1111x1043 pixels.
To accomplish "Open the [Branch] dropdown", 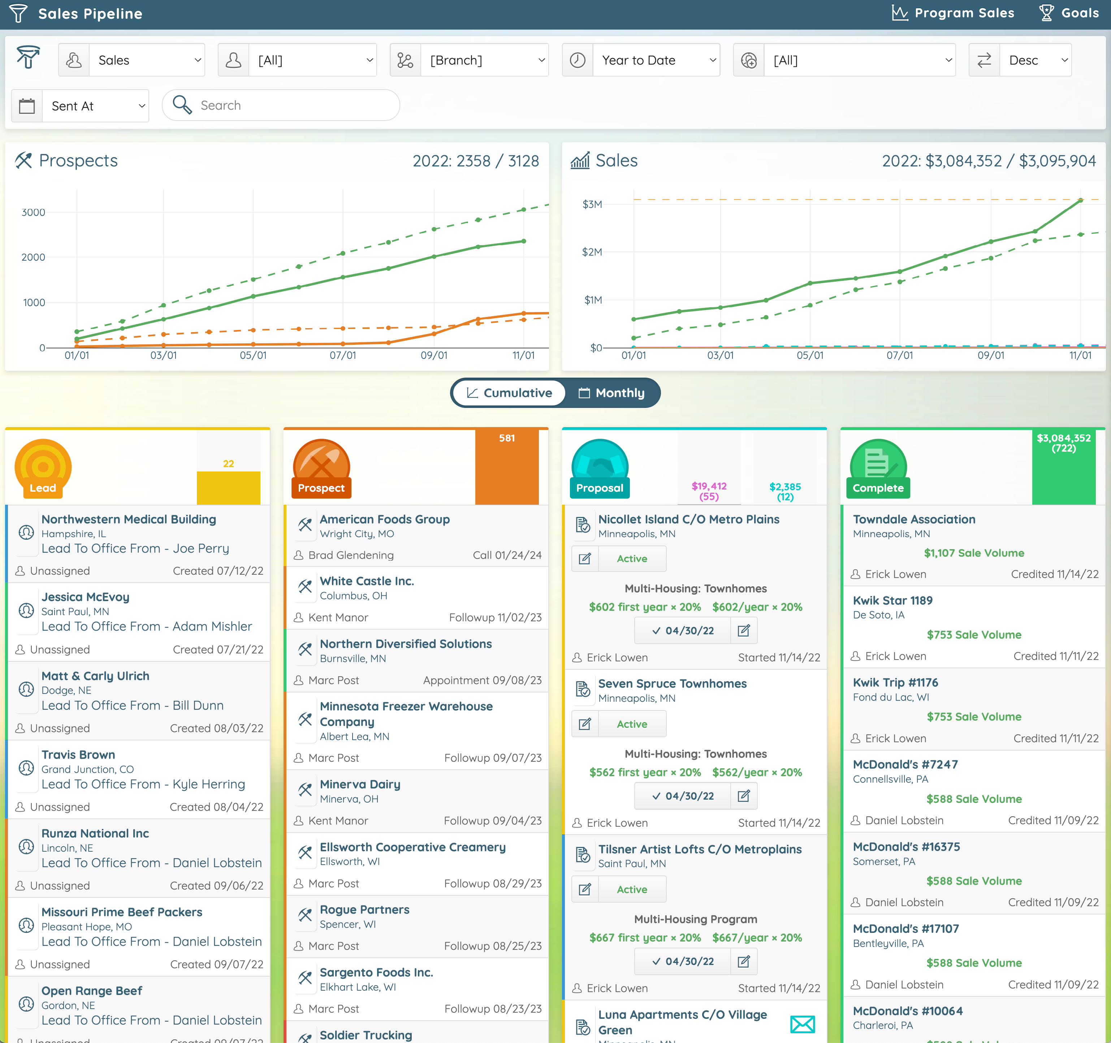I will (484, 60).
